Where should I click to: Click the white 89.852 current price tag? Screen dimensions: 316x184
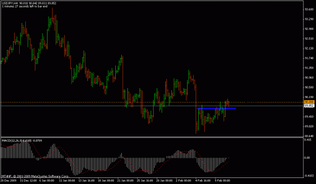point(309,106)
